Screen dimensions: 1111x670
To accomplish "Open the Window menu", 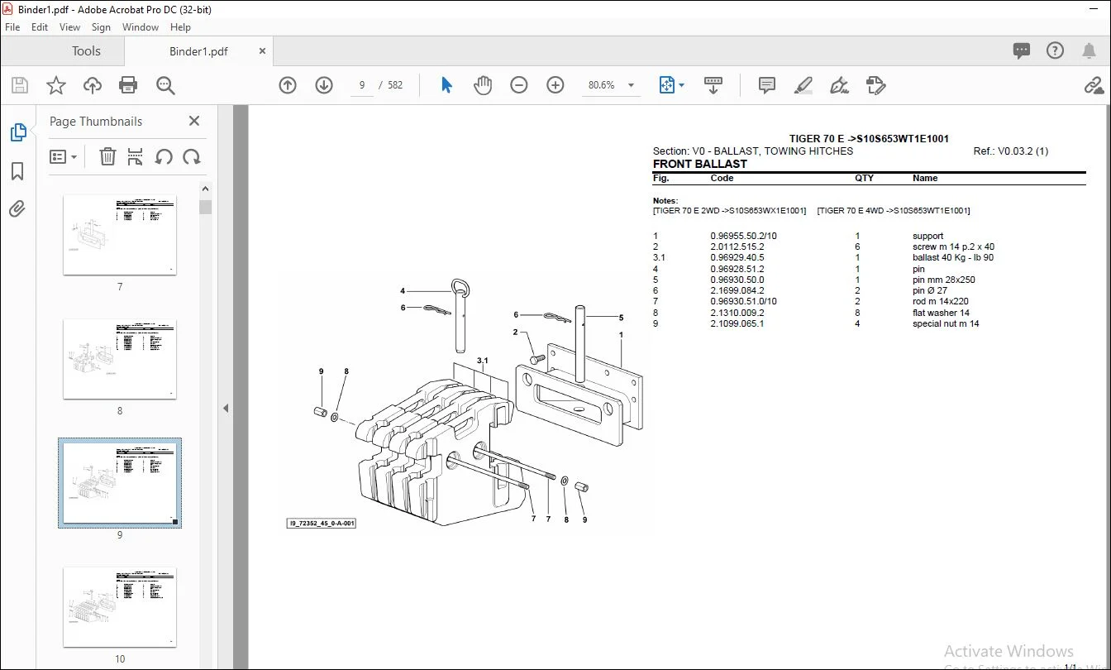I will (x=141, y=27).
